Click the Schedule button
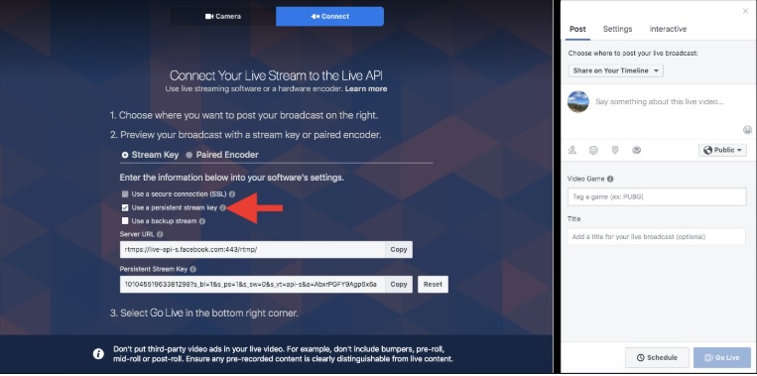This screenshot has width=757, height=376. click(x=657, y=358)
